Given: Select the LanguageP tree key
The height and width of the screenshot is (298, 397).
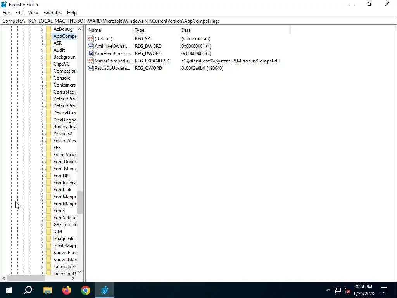Looking at the screenshot, I should point(65,267).
